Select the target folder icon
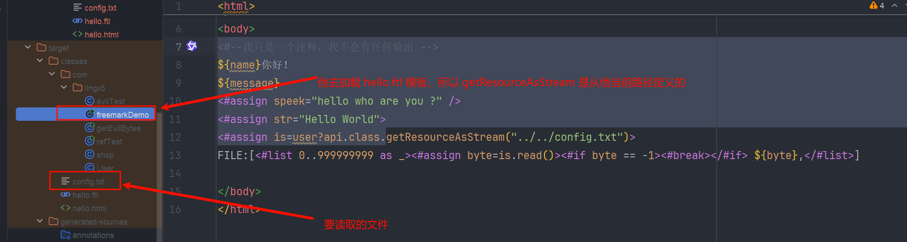Image resolution: width=907 pixels, height=242 pixels. (41, 47)
